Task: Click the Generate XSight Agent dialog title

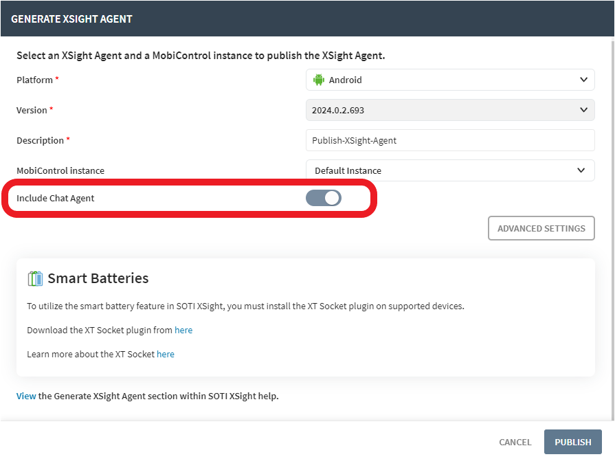Action: tap(71, 19)
